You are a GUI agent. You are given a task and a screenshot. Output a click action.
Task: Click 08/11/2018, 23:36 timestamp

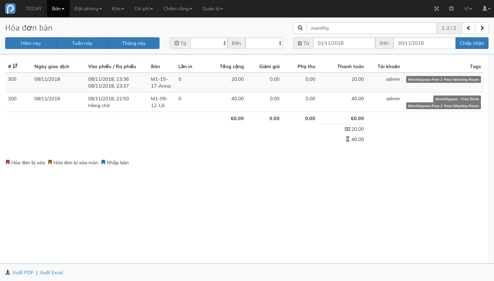(x=108, y=79)
